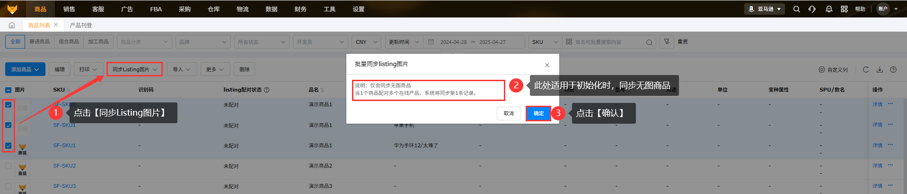Open more actions for the SF-SKU2 row

pos(890,165)
